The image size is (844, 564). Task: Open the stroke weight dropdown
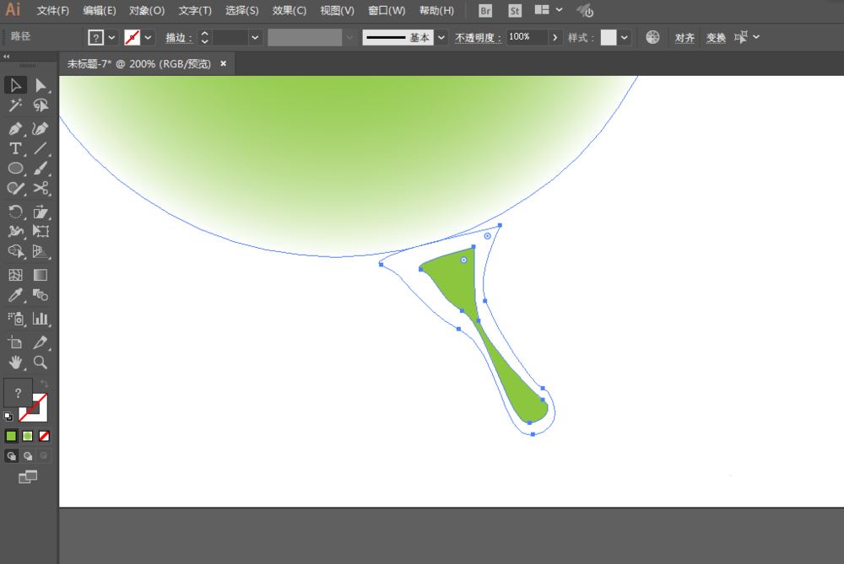253,37
